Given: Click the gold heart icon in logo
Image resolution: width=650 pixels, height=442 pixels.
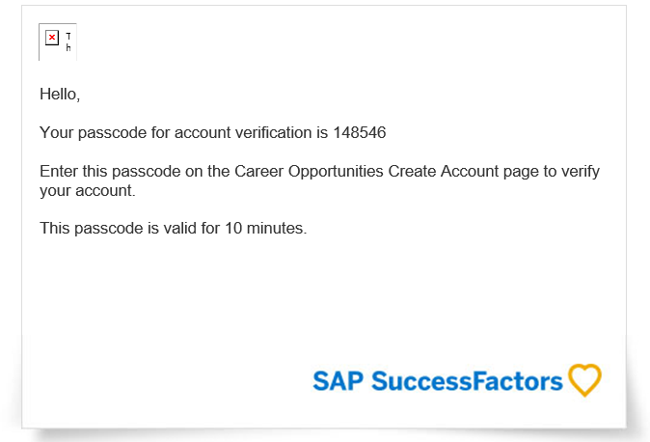Looking at the screenshot, I should tap(584, 380).
